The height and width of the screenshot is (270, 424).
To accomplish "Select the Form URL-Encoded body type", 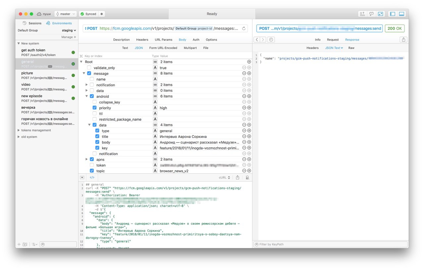I will click(163, 48).
